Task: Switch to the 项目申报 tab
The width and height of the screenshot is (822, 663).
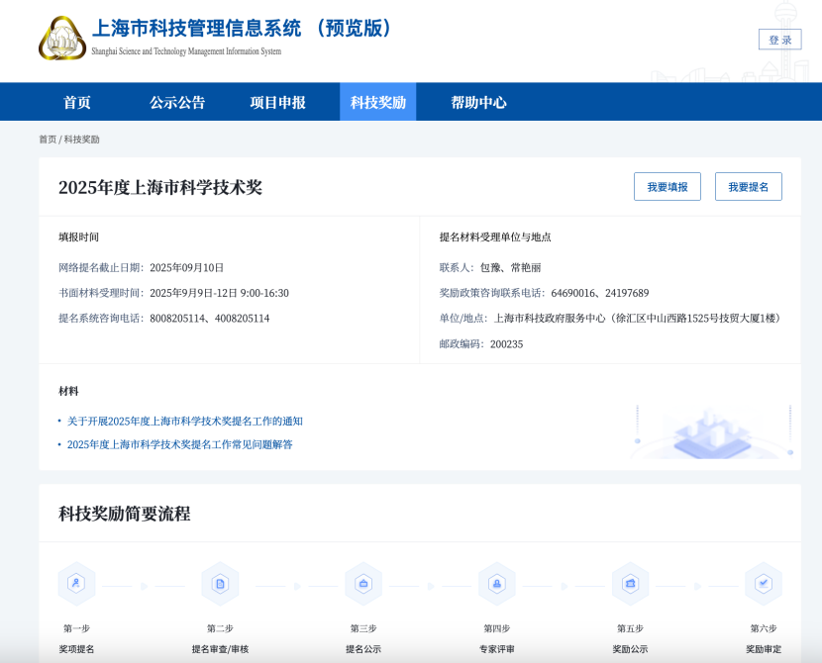Action: (277, 102)
